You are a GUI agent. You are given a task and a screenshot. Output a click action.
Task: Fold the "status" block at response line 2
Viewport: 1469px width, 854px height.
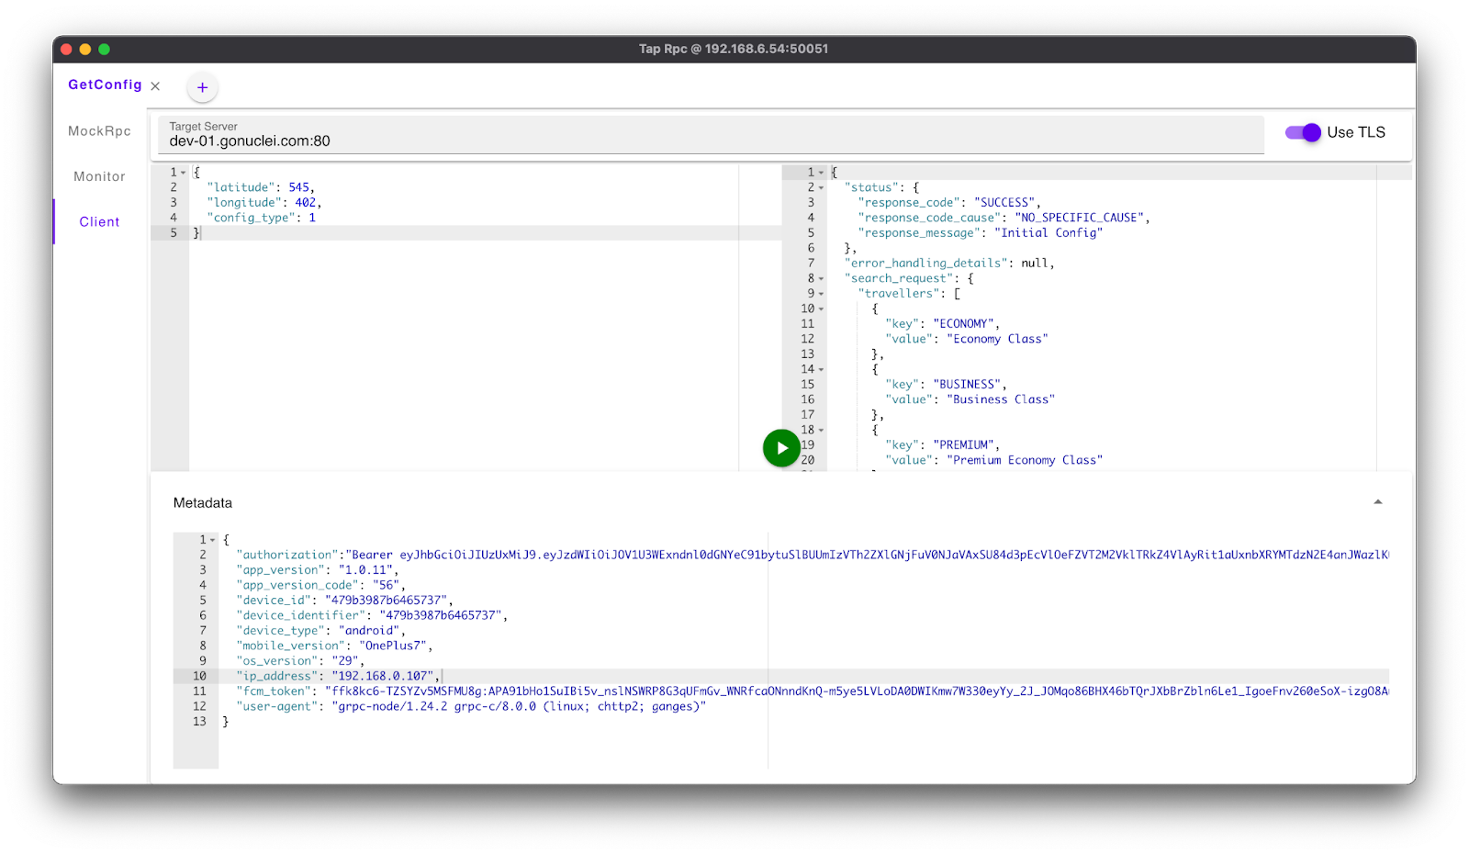click(x=822, y=187)
